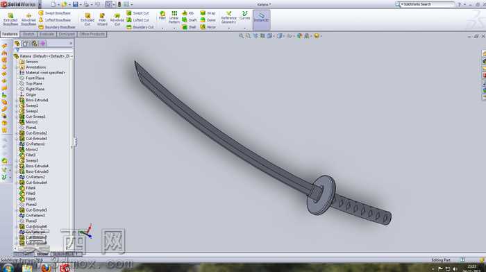Screen dimensions: 486x272
Task: Select the Shell tool
Action: point(189,27)
